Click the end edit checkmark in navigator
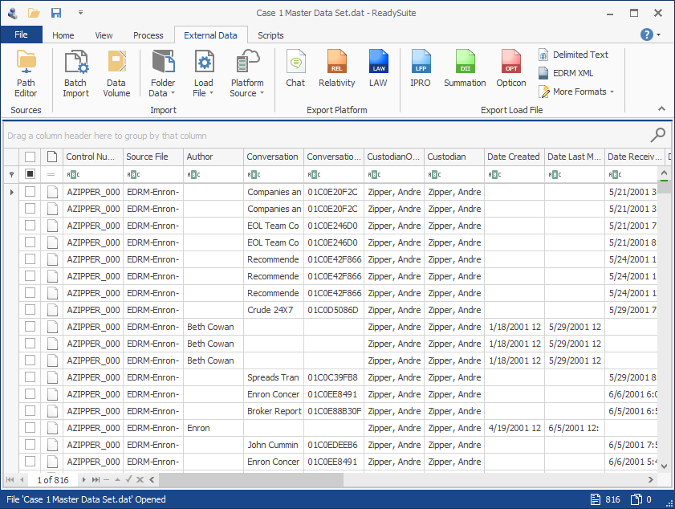The height and width of the screenshot is (509, 675). tap(128, 478)
